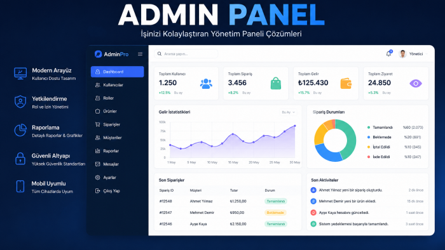Click the Müşteri column header

[x=196, y=190]
